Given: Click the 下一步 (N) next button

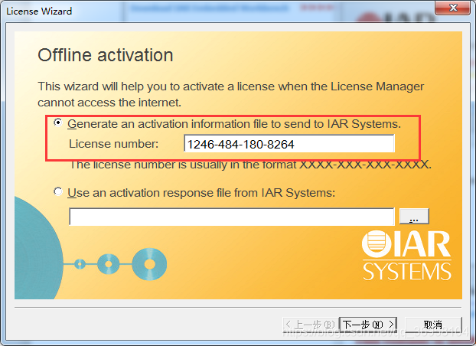Looking at the screenshot, I should point(368,325).
